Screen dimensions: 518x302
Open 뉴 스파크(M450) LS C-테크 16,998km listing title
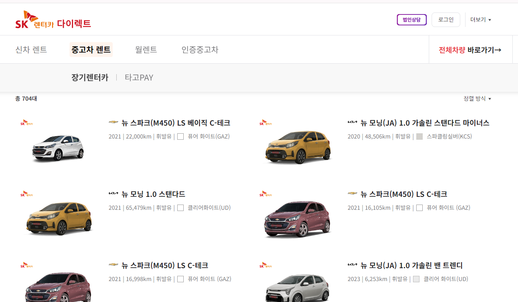pyautogui.click(x=165, y=265)
